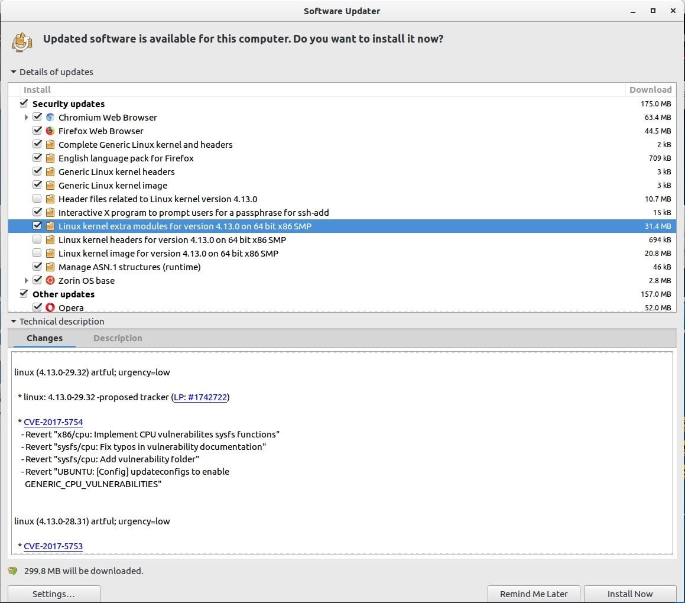Click the Zorin OS base icon
685x603 pixels.
[x=50, y=281]
